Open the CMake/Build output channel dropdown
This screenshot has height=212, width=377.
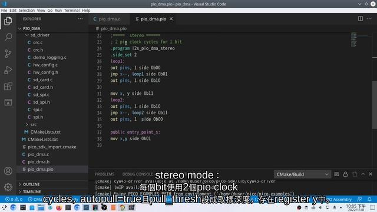point(302,174)
